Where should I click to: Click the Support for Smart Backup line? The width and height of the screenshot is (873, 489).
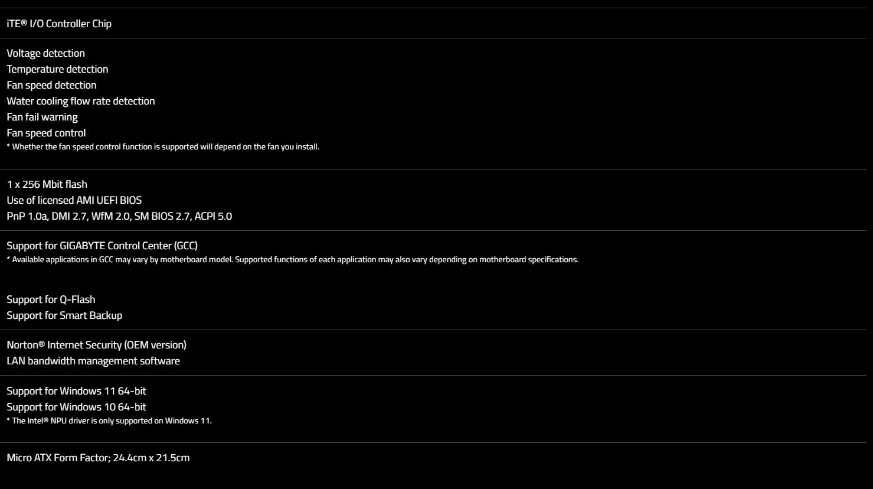[x=64, y=315]
